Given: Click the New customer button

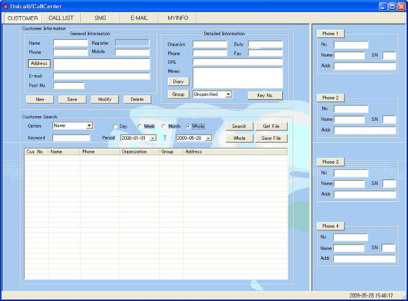Looking at the screenshot, I should (x=40, y=99).
